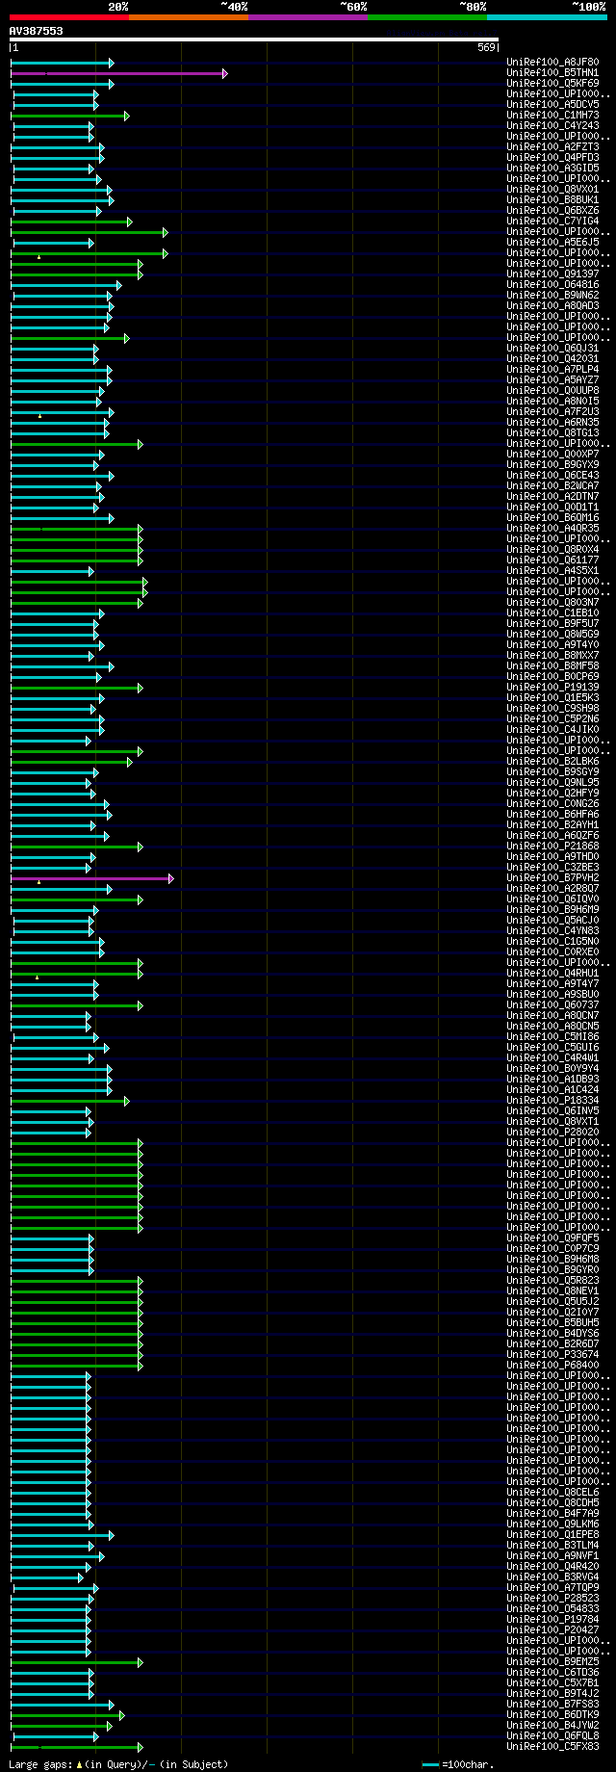This screenshot has width=616, height=1772.
Task: Click label UniRef100_Q4PFD3
Action: [x=552, y=158]
